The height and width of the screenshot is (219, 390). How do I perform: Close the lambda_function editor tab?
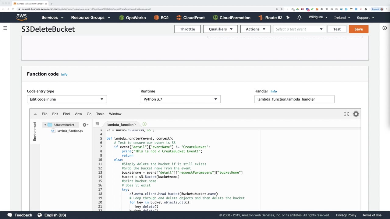(135, 124)
